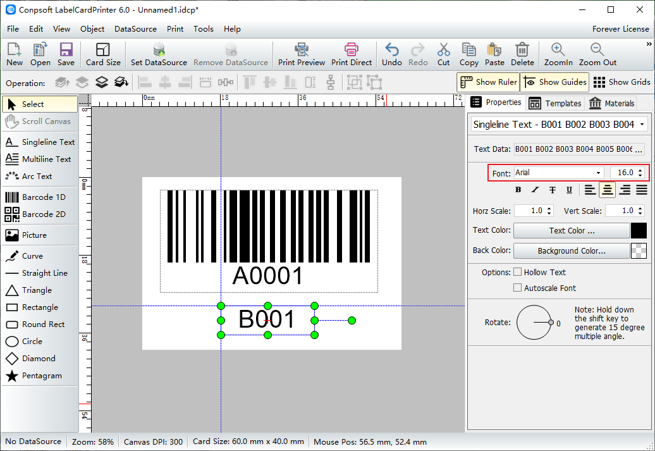Select the Triangle shape tool
The image size is (655, 451).
pos(40,290)
